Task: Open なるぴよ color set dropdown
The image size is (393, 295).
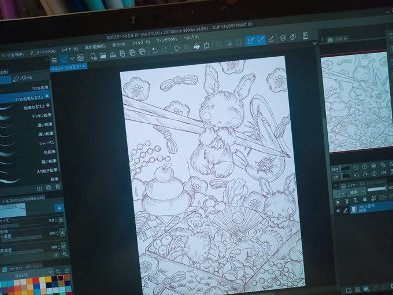Action: click(27, 274)
